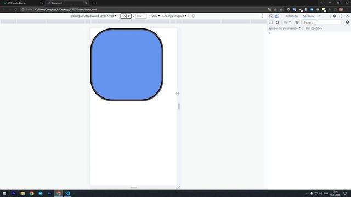Show hidden system tray icons
Image resolution: width=351 pixels, height=197 pixels.
307,193
